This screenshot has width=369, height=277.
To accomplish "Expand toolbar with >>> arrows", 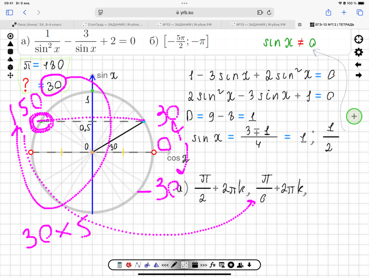I will pos(204,265).
